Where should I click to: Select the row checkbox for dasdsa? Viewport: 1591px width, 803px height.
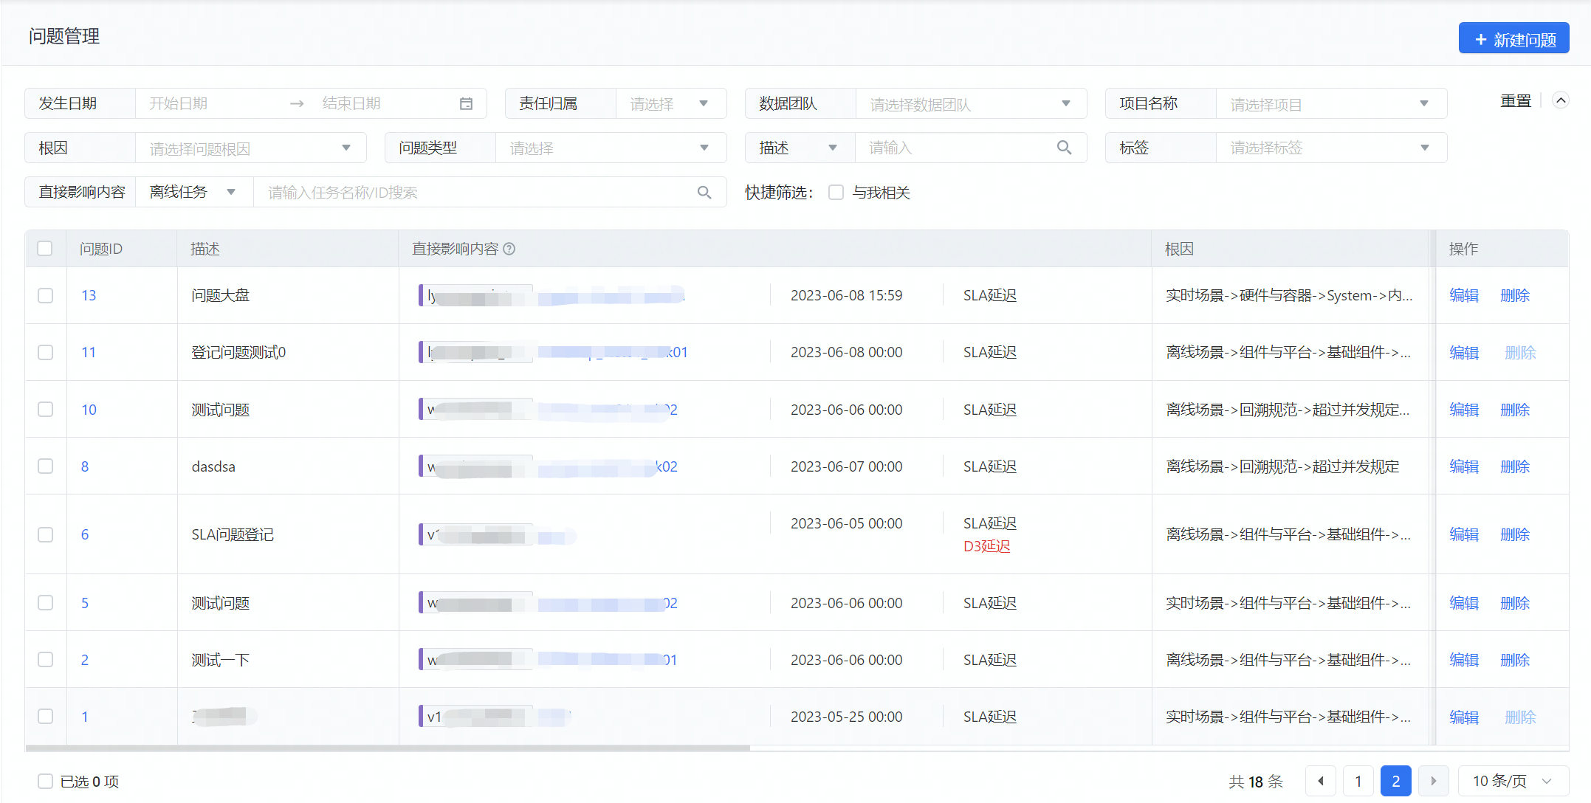click(x=46, y=466)
